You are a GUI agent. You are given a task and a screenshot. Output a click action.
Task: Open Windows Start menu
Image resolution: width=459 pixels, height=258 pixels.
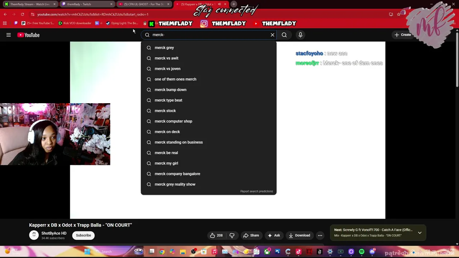pyautogui.click(x=87, y=252)
